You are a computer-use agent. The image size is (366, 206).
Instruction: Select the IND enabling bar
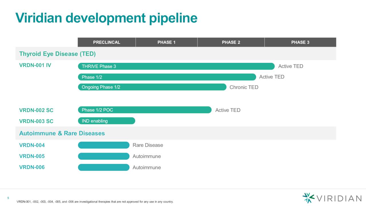point(106,121)
